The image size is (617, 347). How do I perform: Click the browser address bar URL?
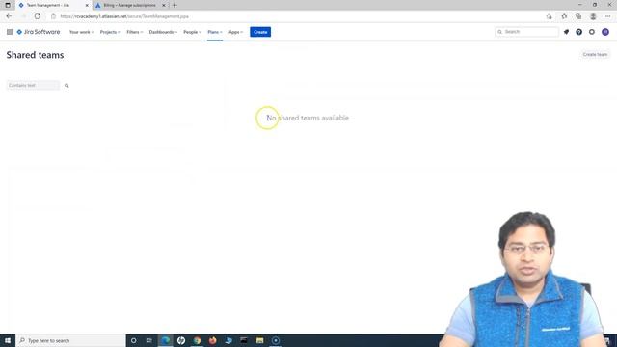[124, 16]
